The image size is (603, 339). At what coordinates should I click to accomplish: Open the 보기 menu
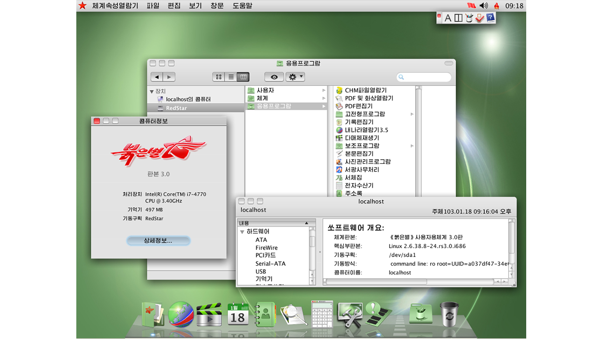(196, 6)
